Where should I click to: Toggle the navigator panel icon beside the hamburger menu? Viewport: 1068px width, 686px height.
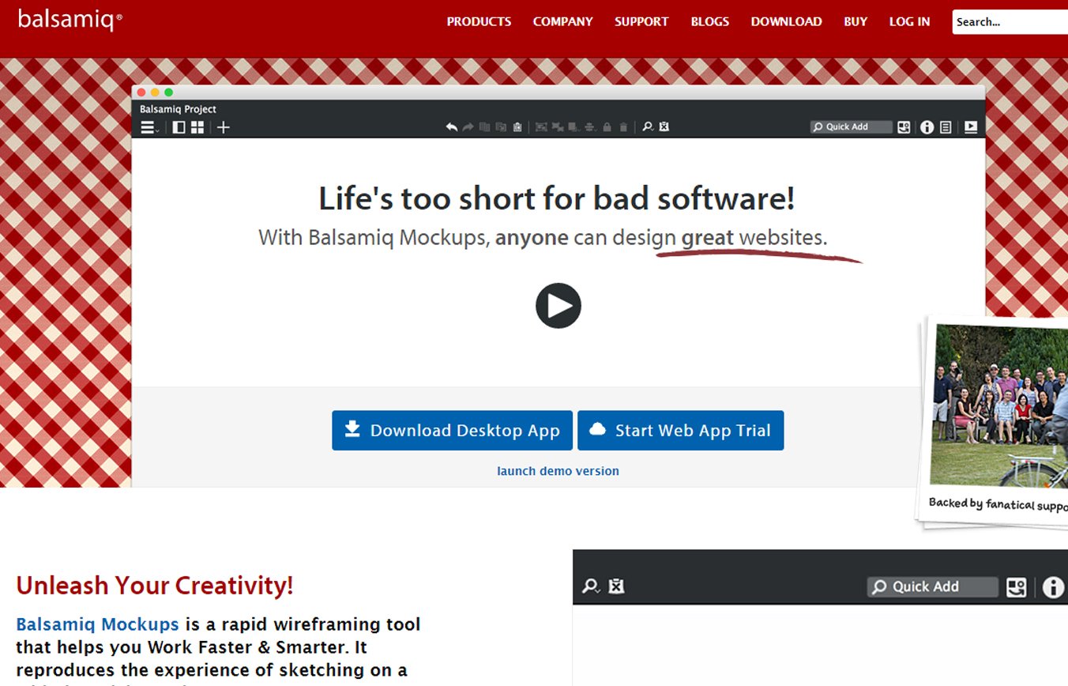tap(179, 127)
